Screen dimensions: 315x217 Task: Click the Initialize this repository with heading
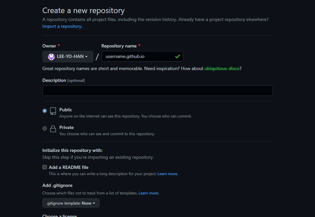click(x=72, y=150)
